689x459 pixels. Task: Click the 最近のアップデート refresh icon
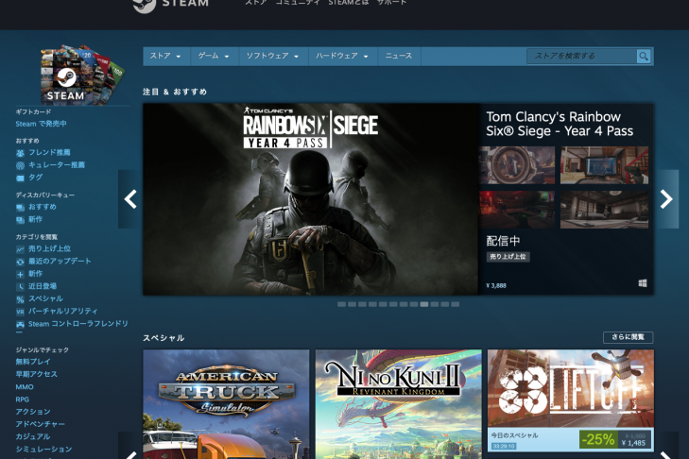(x=20, y=262)
